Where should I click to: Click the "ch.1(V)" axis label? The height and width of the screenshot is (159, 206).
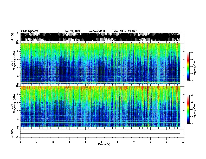tap(12, 37)
